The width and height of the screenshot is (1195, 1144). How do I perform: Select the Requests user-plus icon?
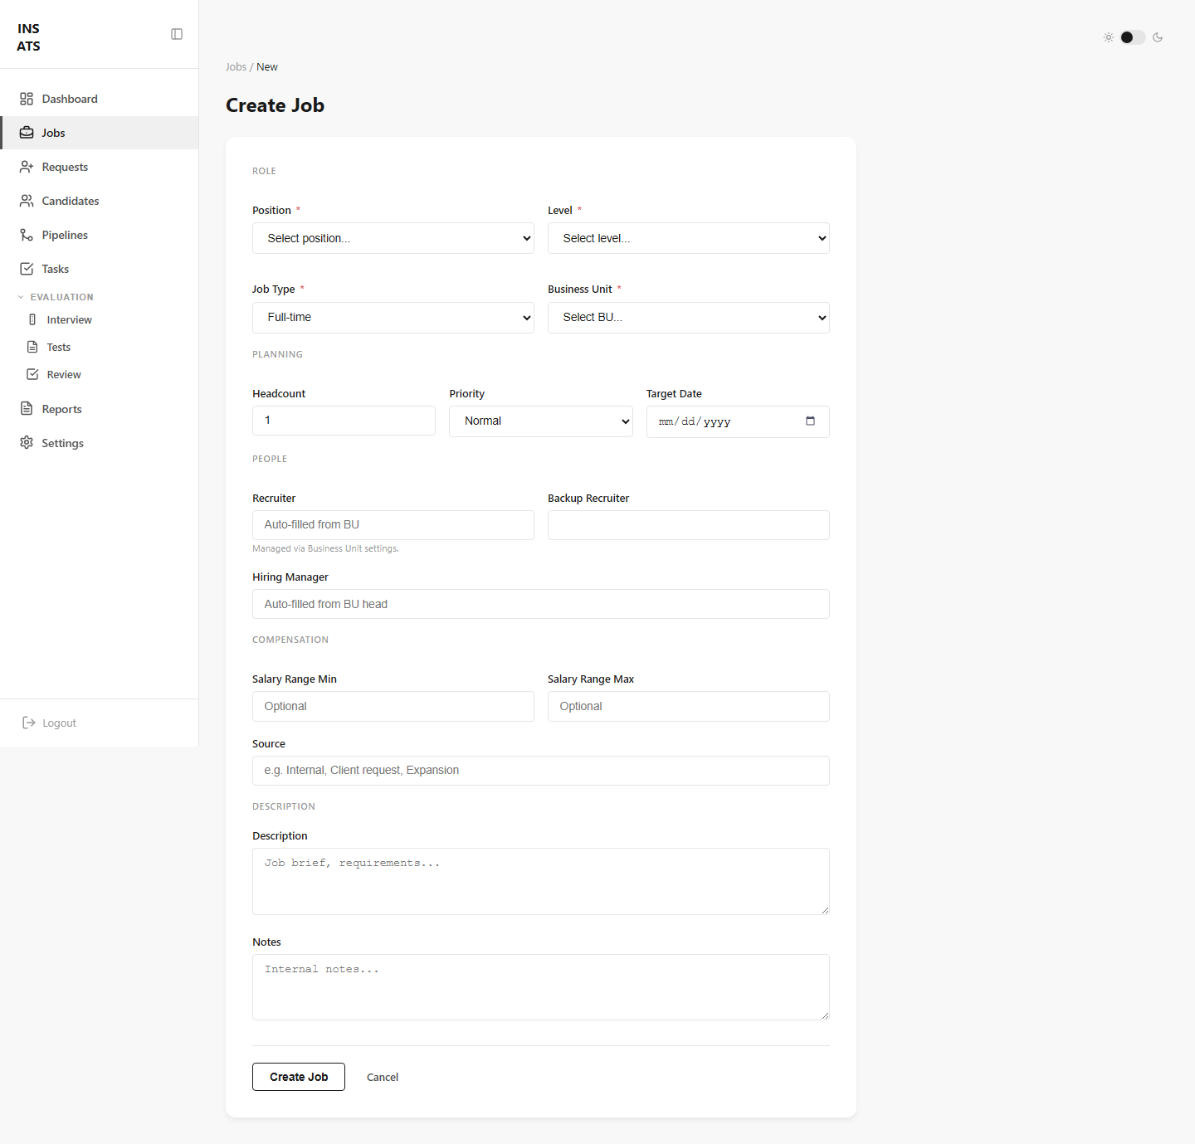(x=27, y=167)
